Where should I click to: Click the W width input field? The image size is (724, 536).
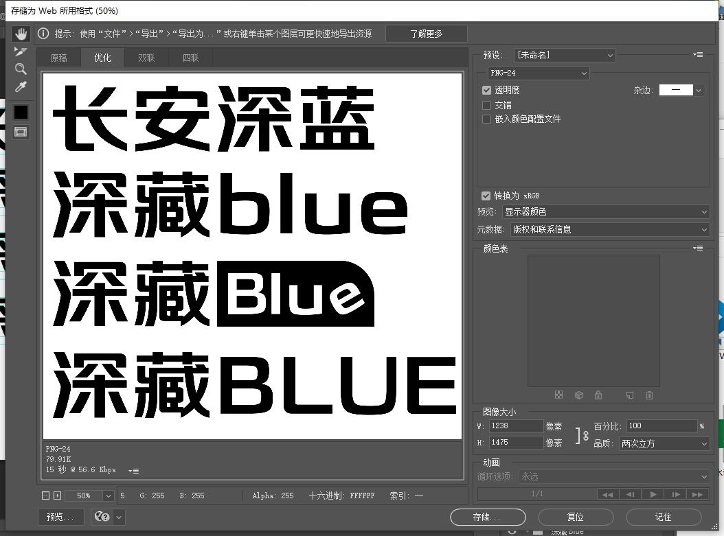coord(516,426)
